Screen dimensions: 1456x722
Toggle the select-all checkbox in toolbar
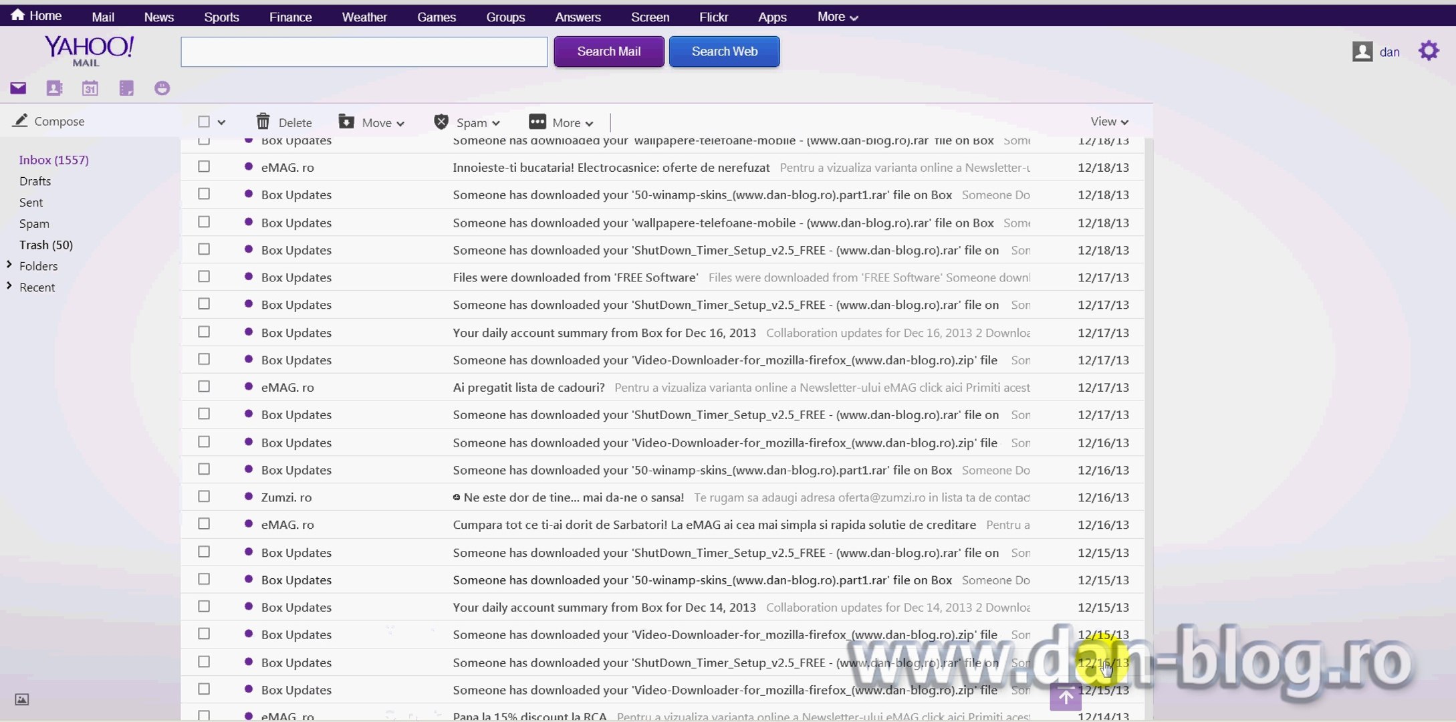[204, 122]
